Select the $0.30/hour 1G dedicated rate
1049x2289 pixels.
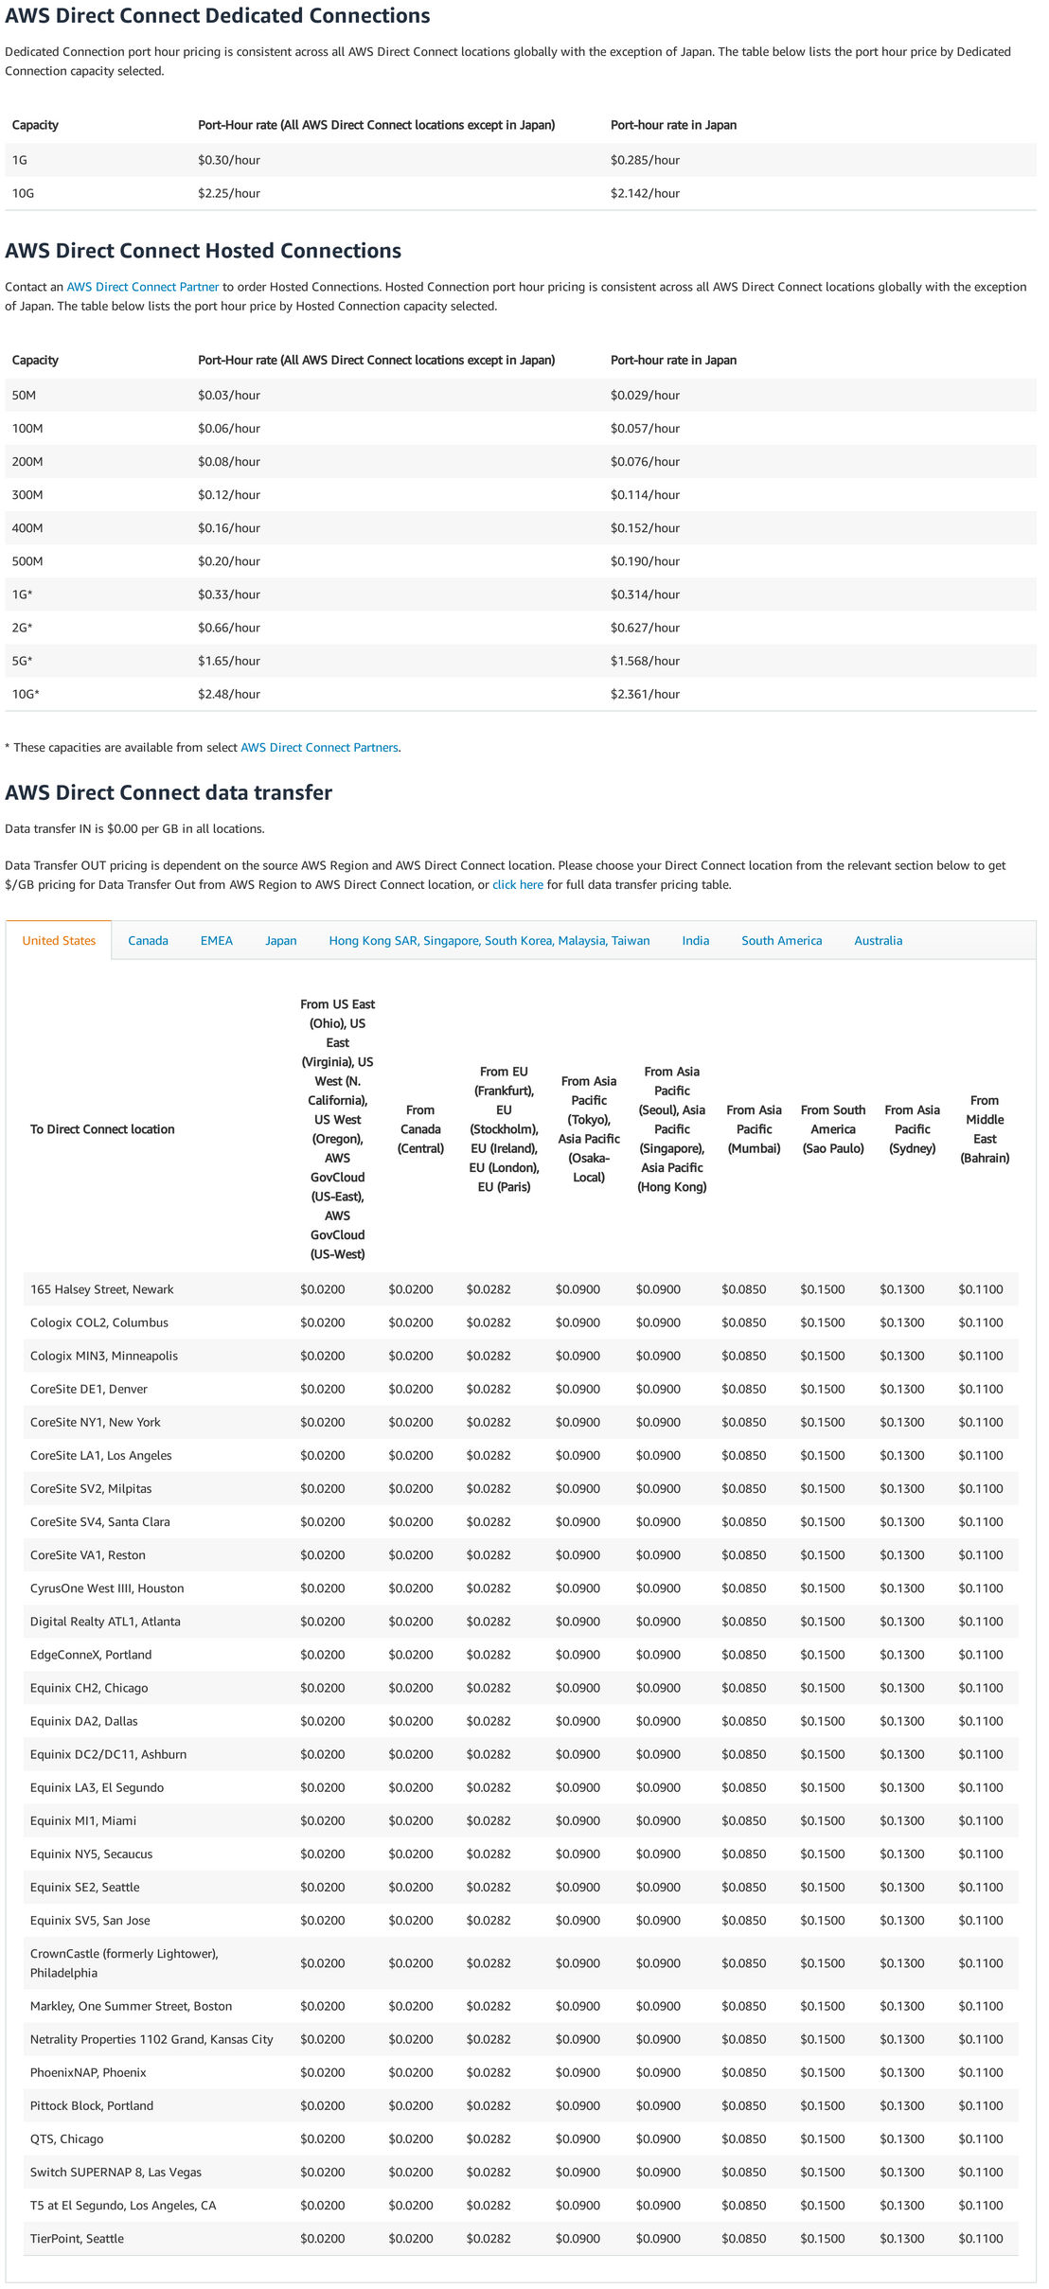click(x=229, y=160)
